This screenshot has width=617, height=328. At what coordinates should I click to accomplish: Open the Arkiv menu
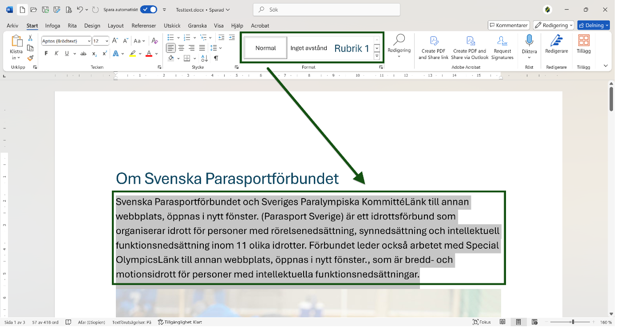[x=12, y=26]
